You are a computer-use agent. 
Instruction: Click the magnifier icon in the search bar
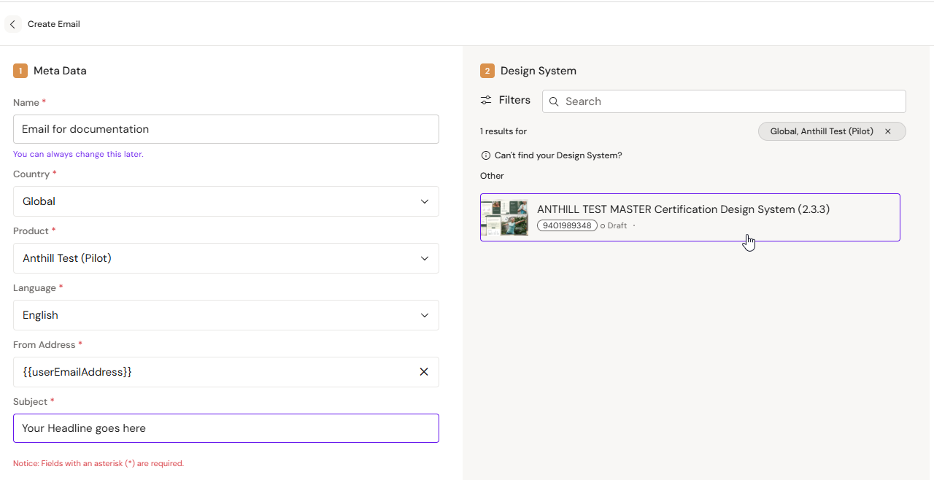(555, 101)
